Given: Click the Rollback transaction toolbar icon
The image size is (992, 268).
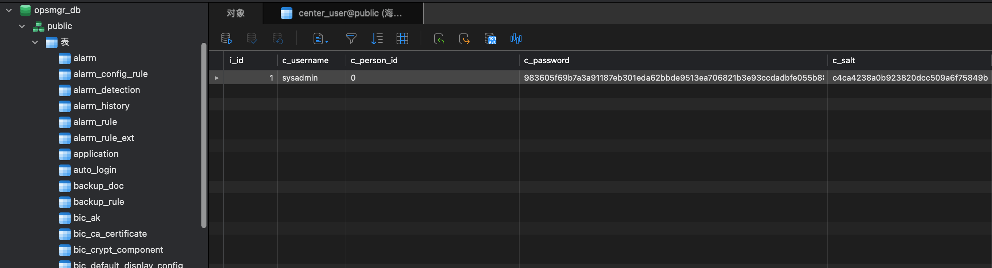Looking at the screenshot, I should click(277, 38).
